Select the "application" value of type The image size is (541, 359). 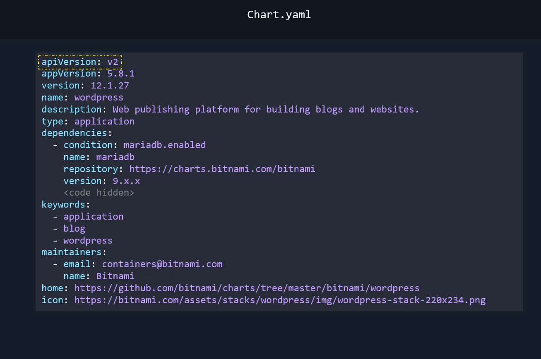pyautogui.click(x=104, y=122)
